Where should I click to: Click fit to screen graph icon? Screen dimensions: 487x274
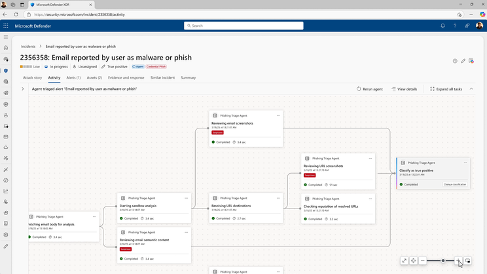[x=404, y=261]
